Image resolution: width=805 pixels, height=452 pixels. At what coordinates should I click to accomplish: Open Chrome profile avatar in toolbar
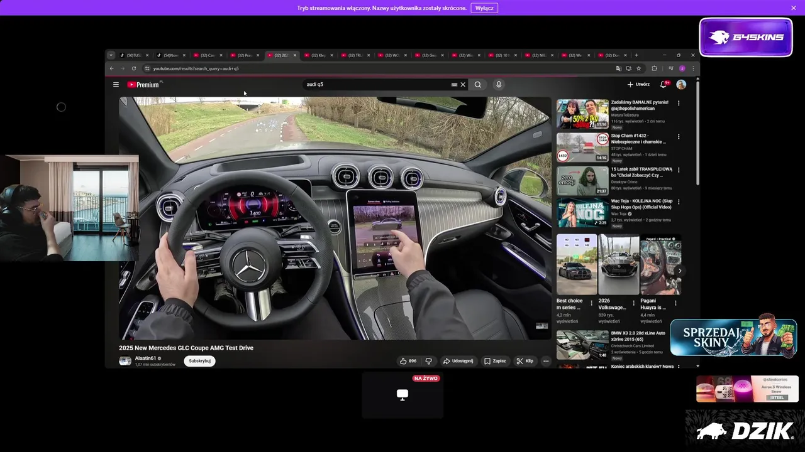click(x=682, y=68)
